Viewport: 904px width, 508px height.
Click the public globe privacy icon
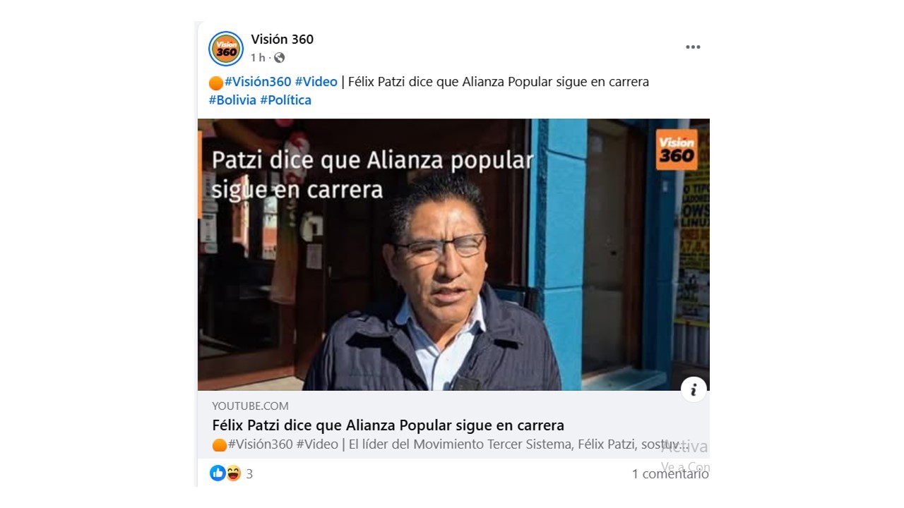point(280,58)
